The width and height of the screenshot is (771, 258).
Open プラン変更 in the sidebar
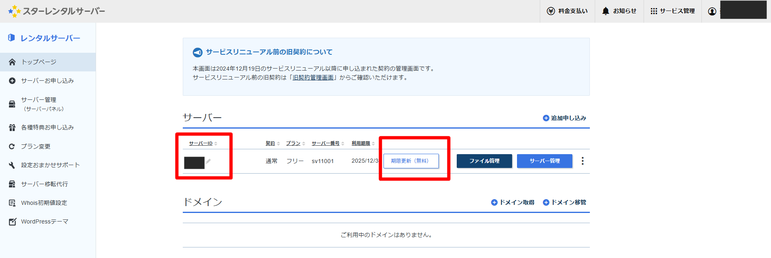point(36,146)
